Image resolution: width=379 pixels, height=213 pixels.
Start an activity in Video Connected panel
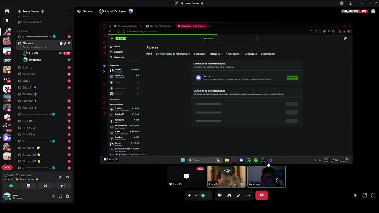46,186
